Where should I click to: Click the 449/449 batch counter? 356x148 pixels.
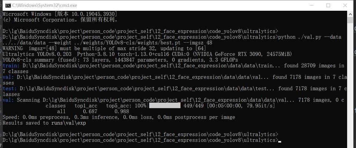click(193, 105)
